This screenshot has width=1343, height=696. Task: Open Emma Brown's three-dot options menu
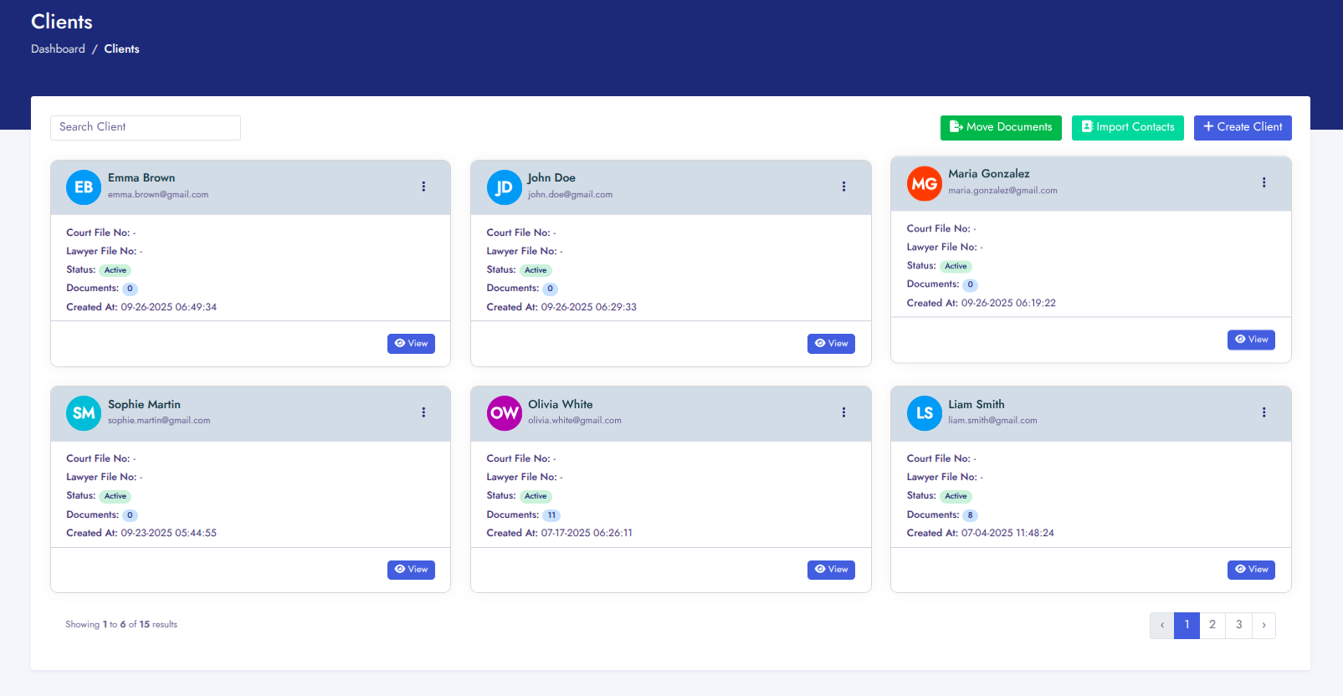click(x=423, y=187)
